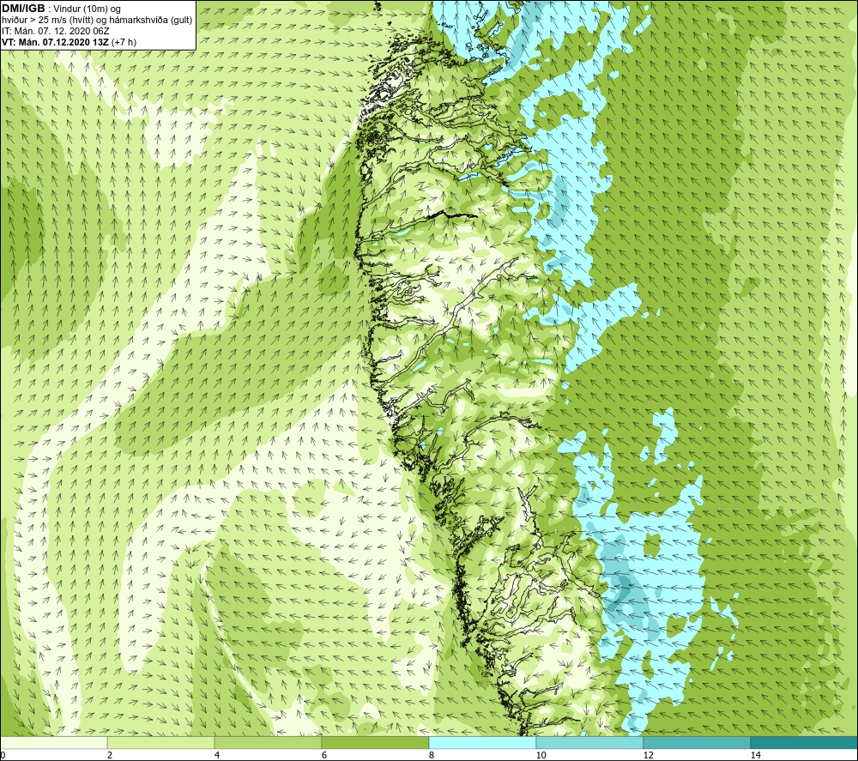
Task: Select the 4–6 green legend swatch
Action: pyautogui.click(x=268, y=742)
